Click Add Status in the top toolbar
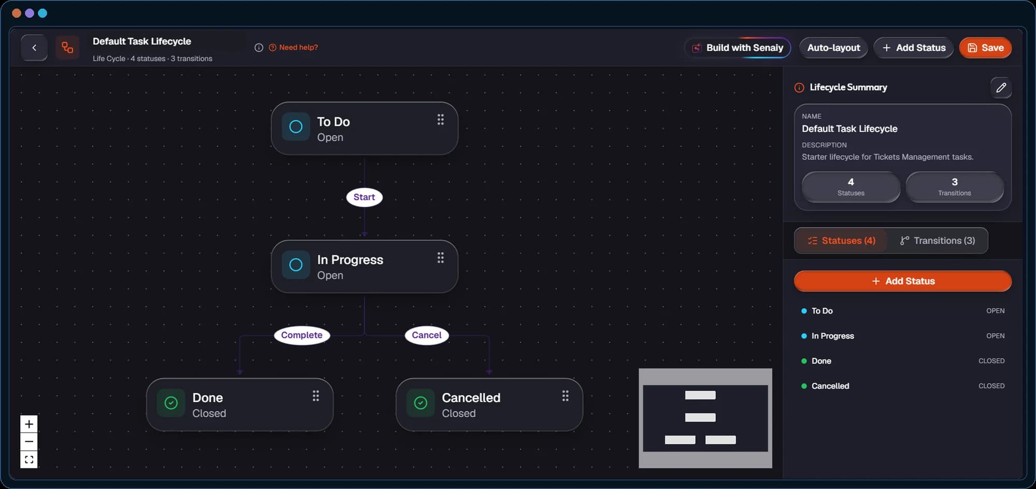 click(914, 48)
